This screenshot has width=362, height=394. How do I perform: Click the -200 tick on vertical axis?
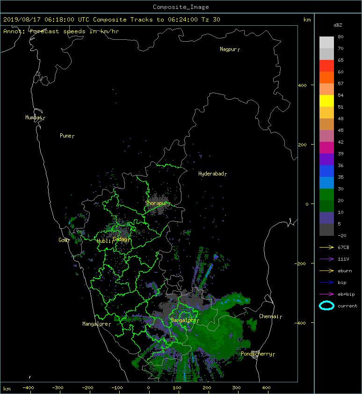[300, 263]
